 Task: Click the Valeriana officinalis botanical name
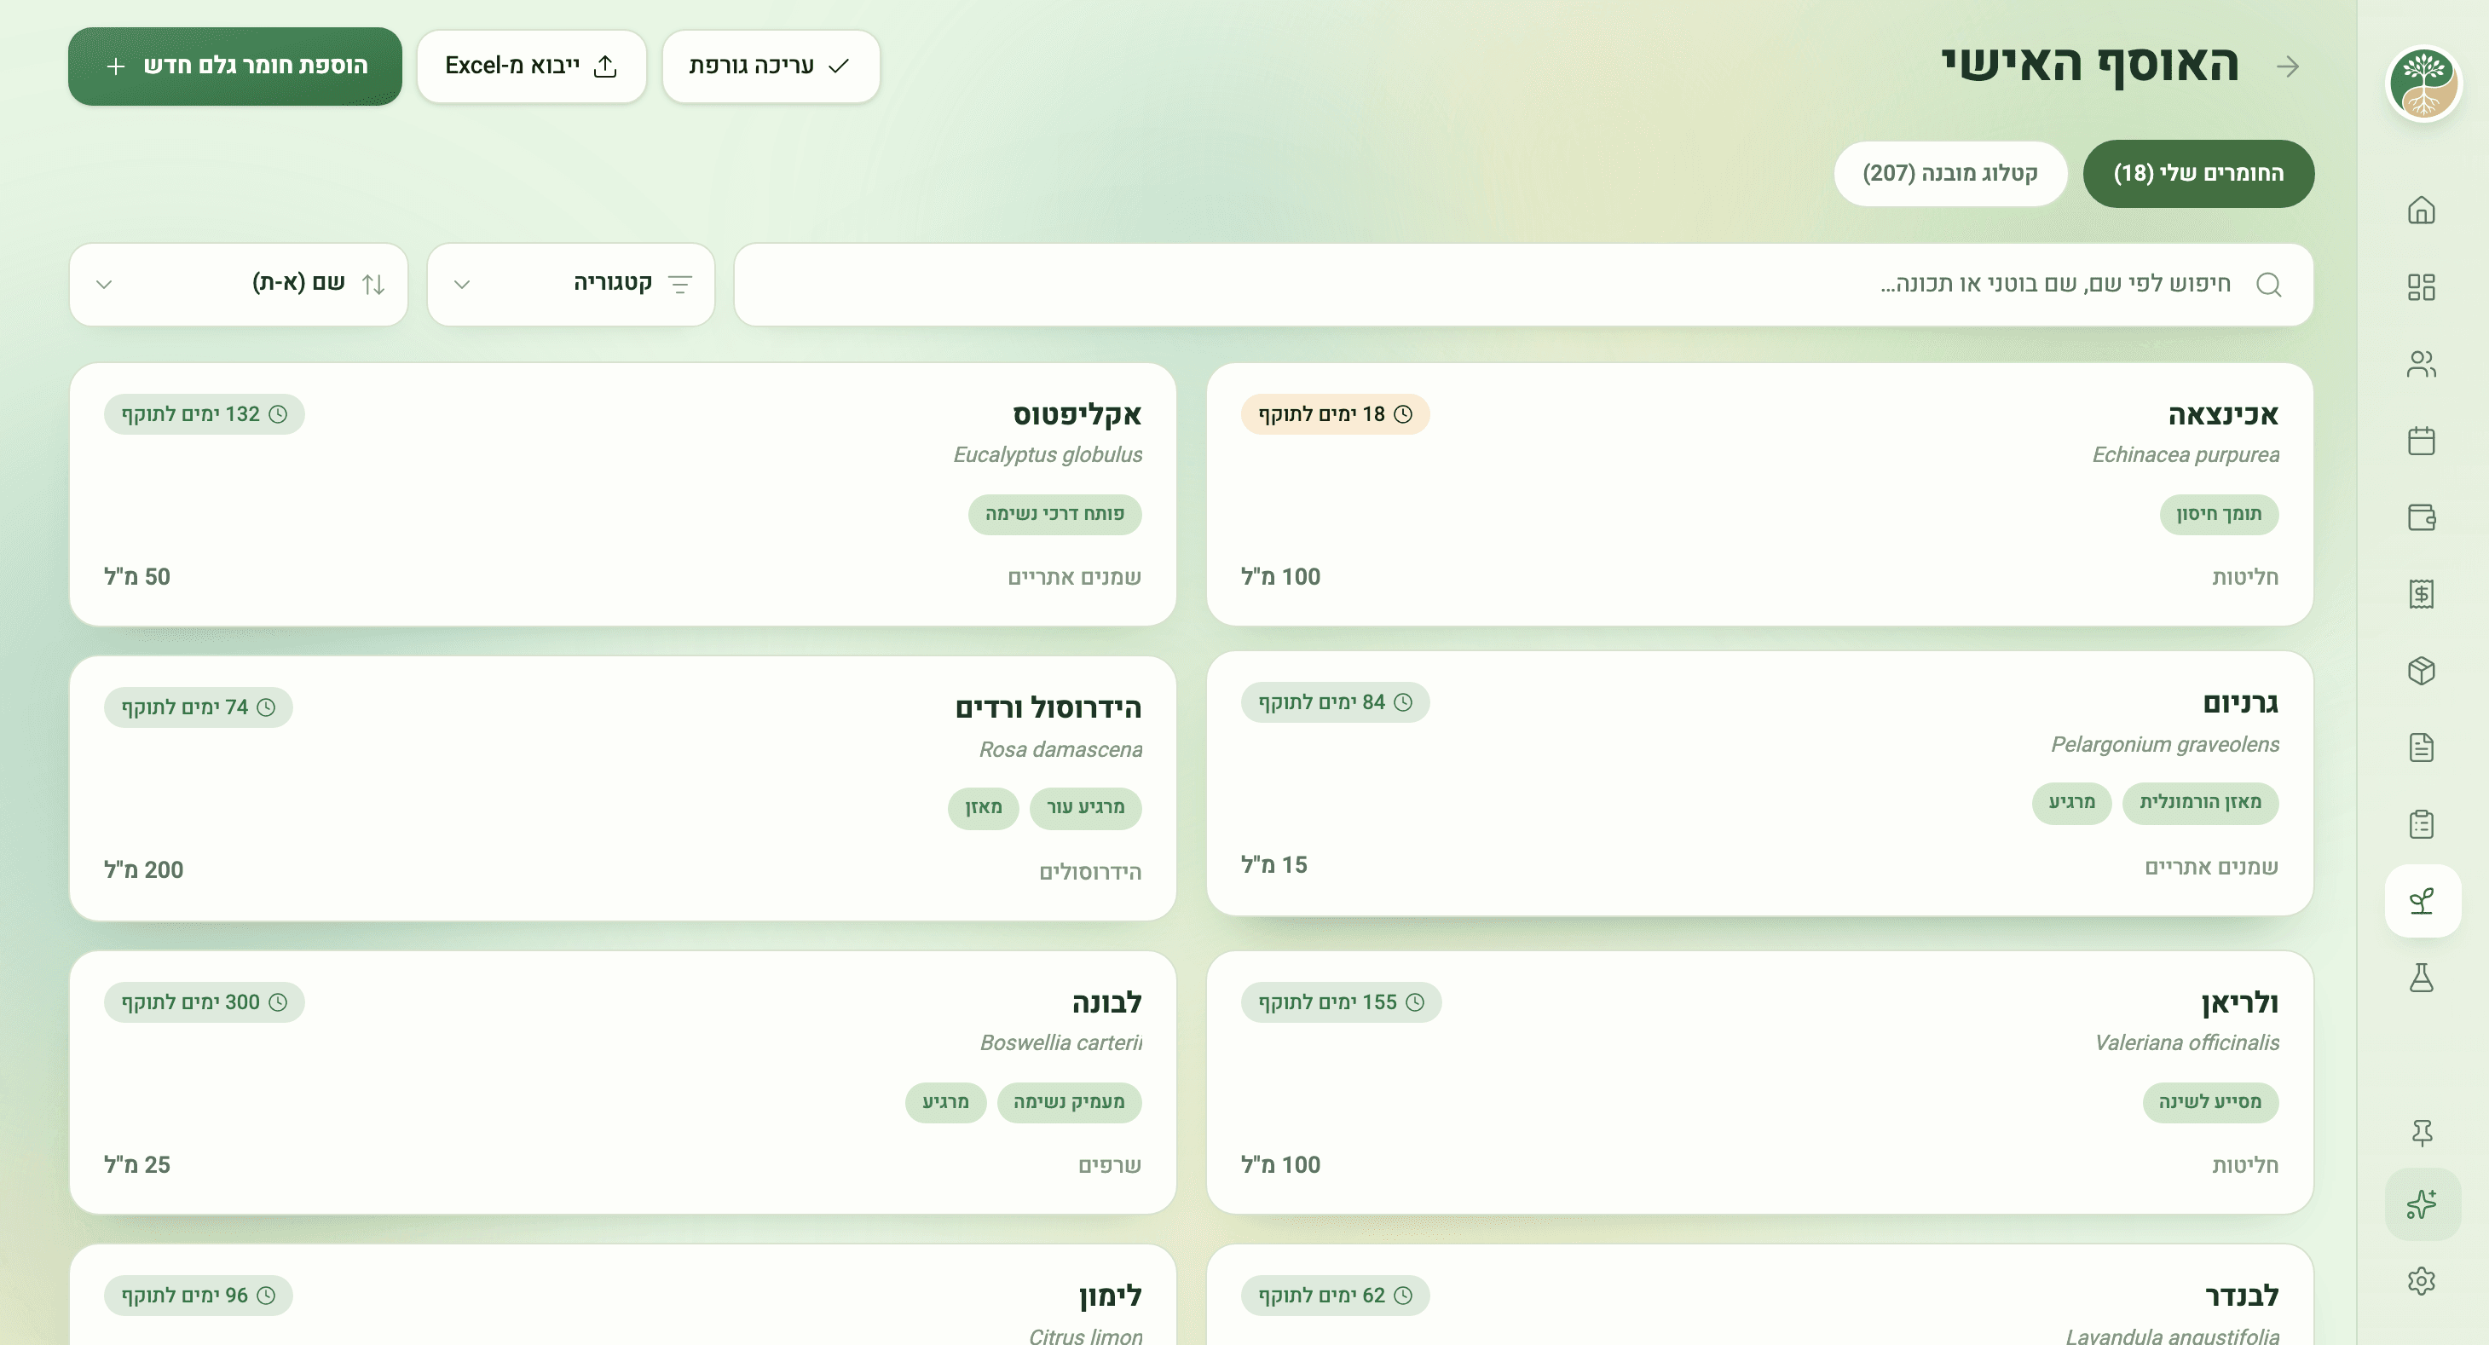tap(2186, 1043)
